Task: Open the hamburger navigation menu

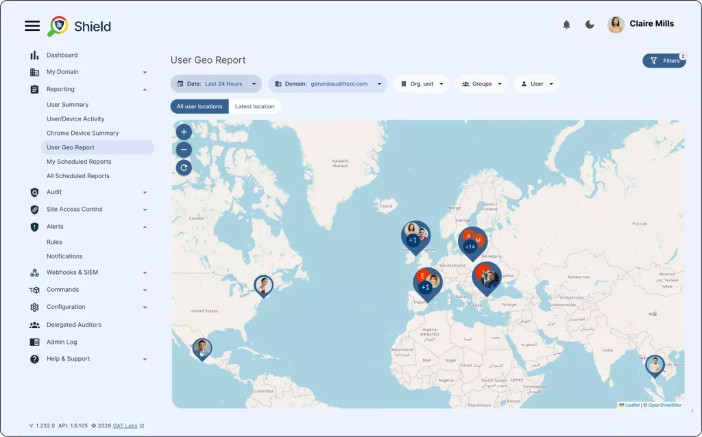Action: pyautogui.click(x=32, y=25)
